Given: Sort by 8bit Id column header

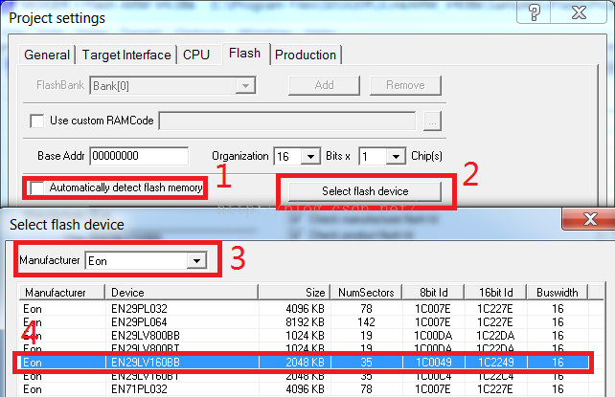Looking at the screenshot, I should click(x=433, y=293).
